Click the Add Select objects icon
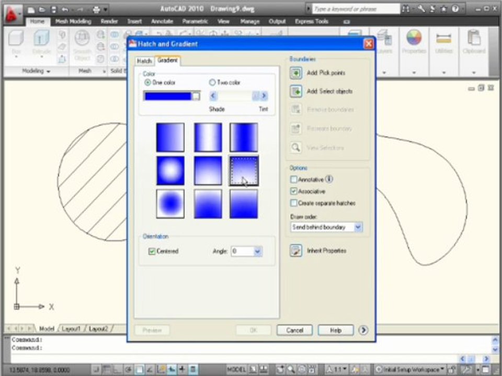The height and width of the screenshot is (376, 502). point(295,91)
